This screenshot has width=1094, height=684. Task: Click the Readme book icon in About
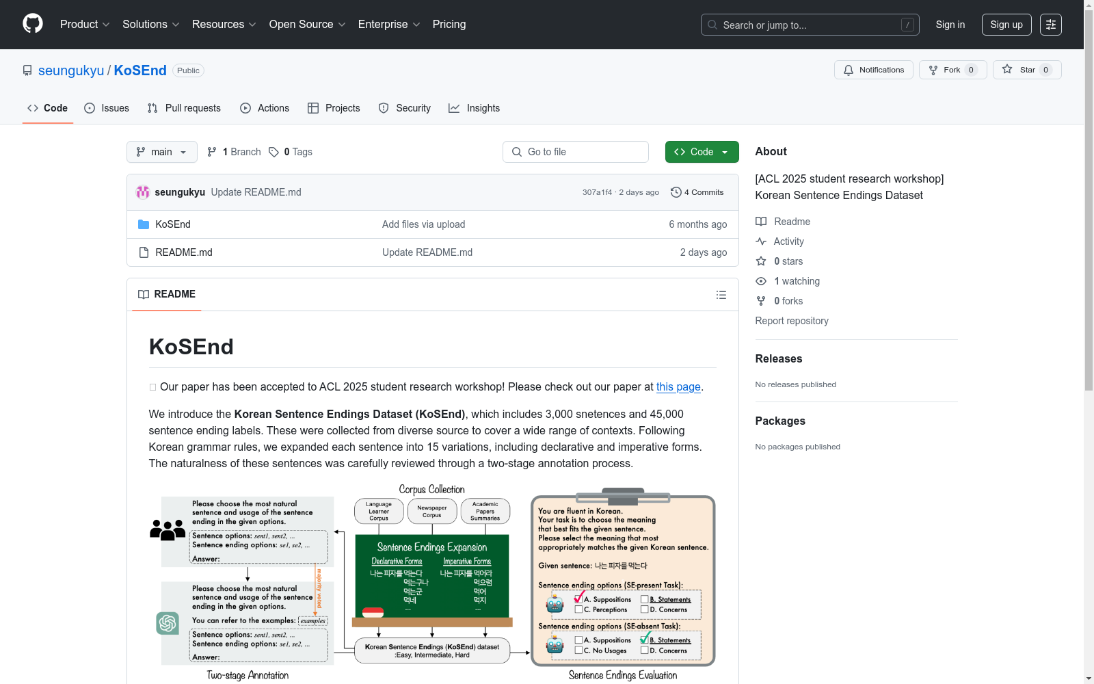pyautogui.click(x=761, y=222)
